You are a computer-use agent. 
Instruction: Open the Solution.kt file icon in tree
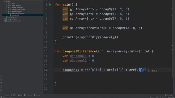tap(10, 15)
